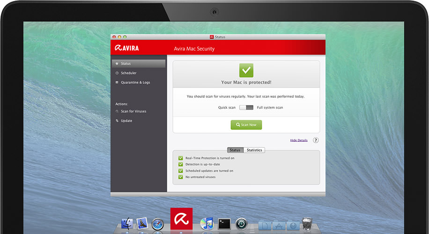Click the Avira Mac Security header title

194,49
